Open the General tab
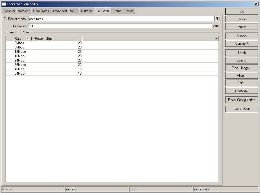The height and width of the screenshot is (193, 260). [9, 11]
